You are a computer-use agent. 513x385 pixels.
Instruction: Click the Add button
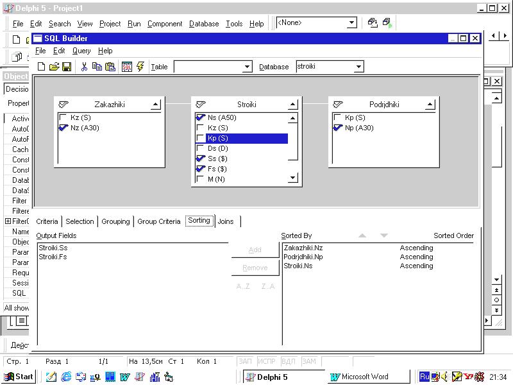pyautogui.click(x=255, y=250)
